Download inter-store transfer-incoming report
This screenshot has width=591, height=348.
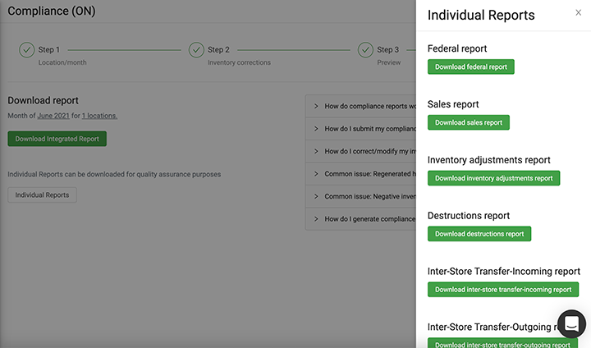[x=503, y=290]
